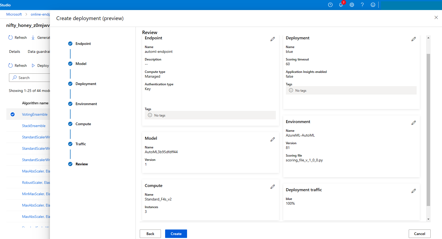The height and width of the screenshot is (239, 442).
Task: Open the feedback smiley icon
Action: click(373, 5)
